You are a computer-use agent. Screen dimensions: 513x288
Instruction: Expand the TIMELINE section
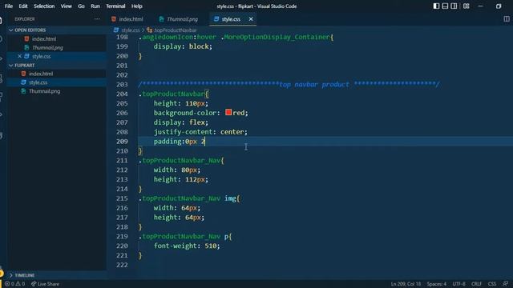click(x=25, y=275)
